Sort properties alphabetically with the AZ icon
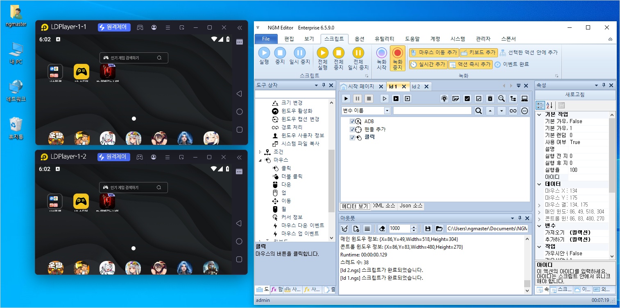The width and height of the screenshot is (620, 308). tap(550, 106)
